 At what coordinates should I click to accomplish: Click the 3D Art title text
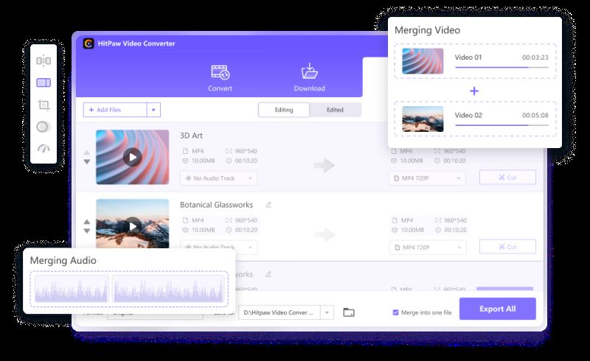point(191,136)
